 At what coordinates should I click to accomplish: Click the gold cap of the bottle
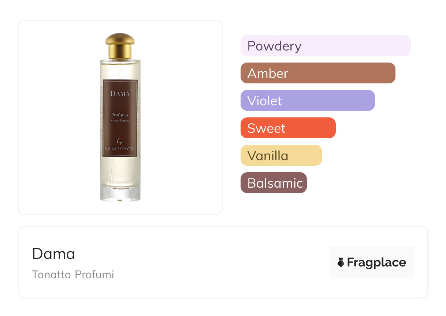120,46
